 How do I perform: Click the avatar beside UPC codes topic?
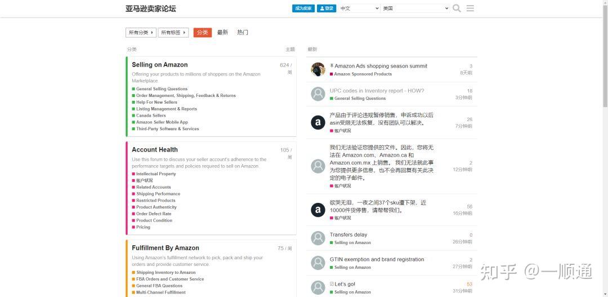coord(318,94)
